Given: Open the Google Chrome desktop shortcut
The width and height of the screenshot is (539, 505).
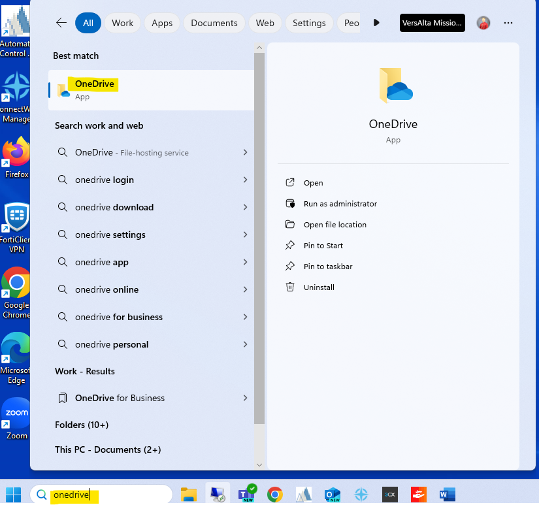Looking at the screenshot, I should (15, 293).
